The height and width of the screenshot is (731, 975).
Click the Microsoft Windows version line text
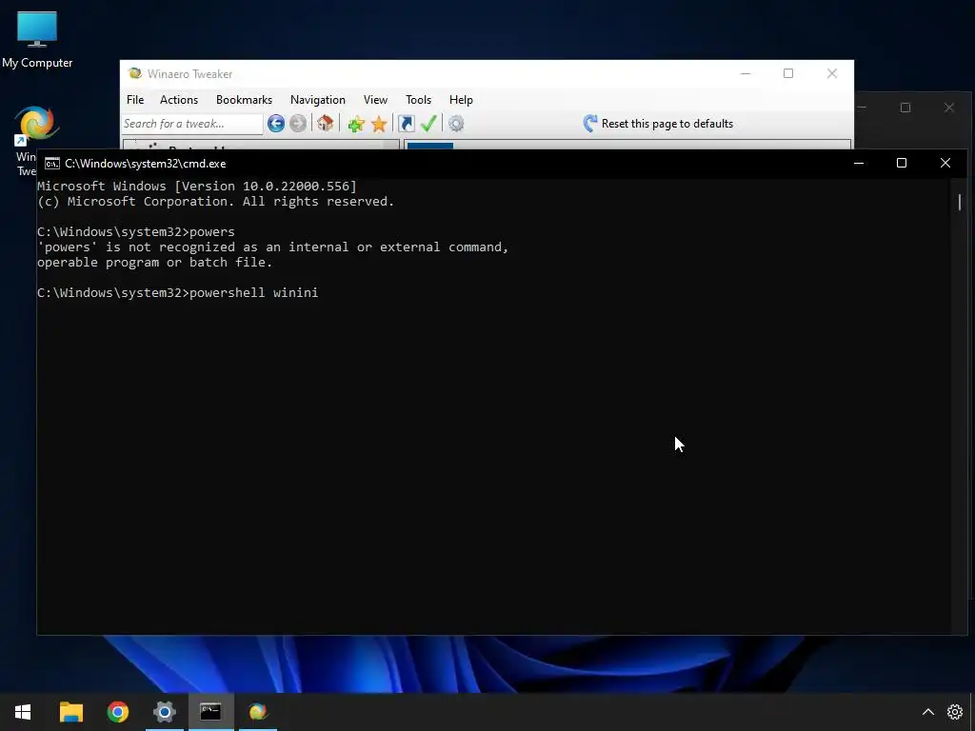pyautogui.click(x=197, y=186)
